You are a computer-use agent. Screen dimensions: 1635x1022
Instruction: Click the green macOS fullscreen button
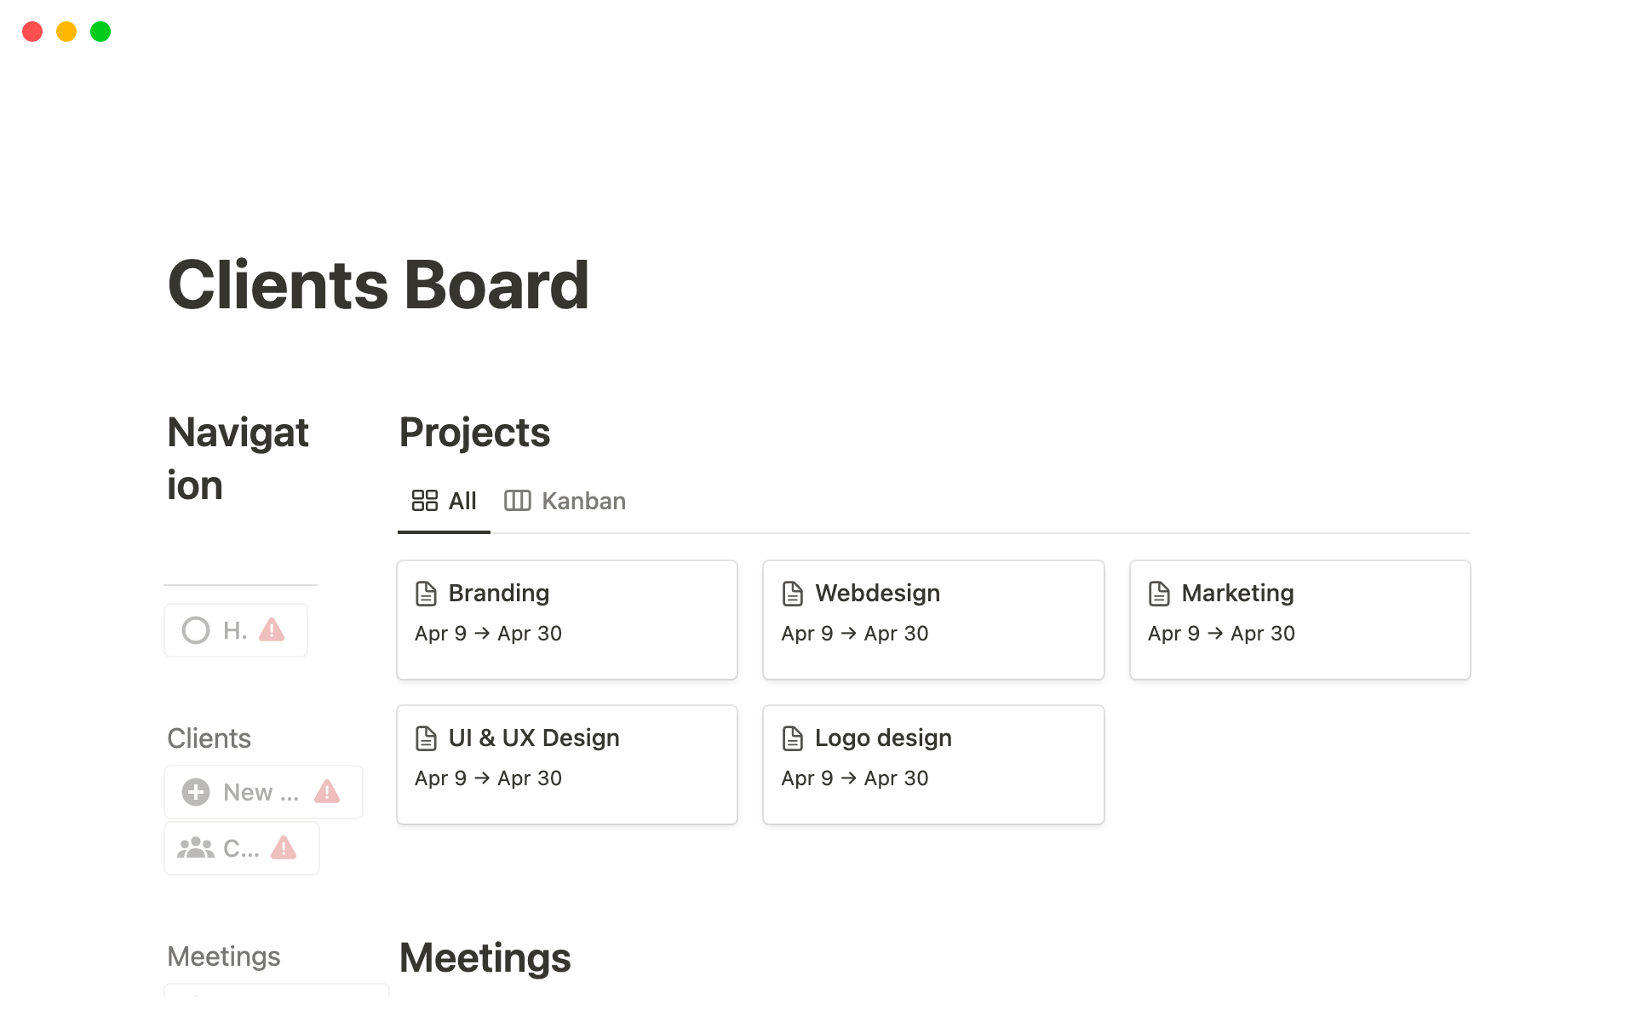pyautogui.click(x=100, y=32)
